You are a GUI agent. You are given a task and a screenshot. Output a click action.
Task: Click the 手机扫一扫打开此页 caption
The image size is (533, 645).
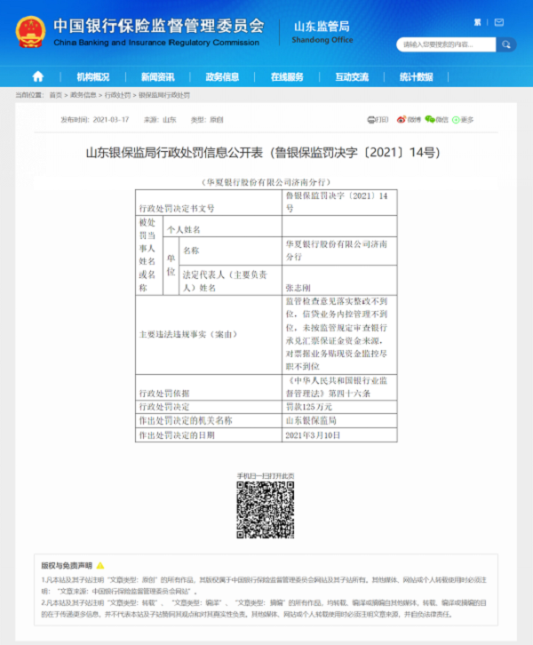(266, 476)
